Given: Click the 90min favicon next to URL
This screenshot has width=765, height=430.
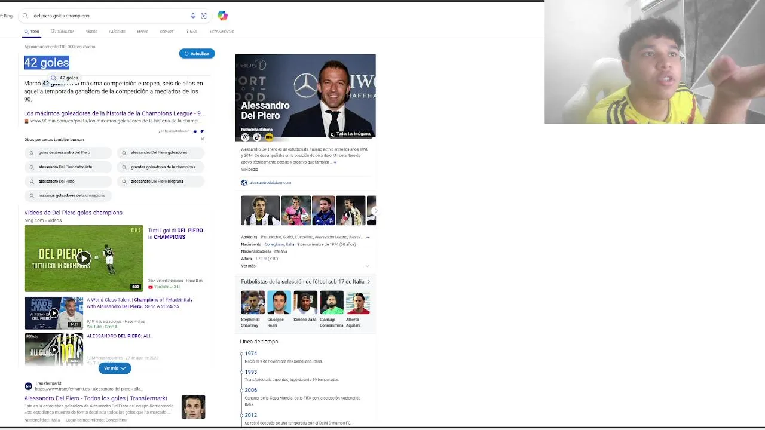Looking at the screenshot, I should pyautogui.click(x=26, y=121).
